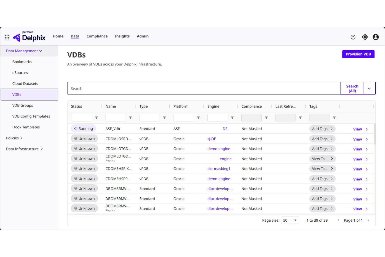385x257 pixels.
Task: Click the Platform column filter text box
Action: 184,118
